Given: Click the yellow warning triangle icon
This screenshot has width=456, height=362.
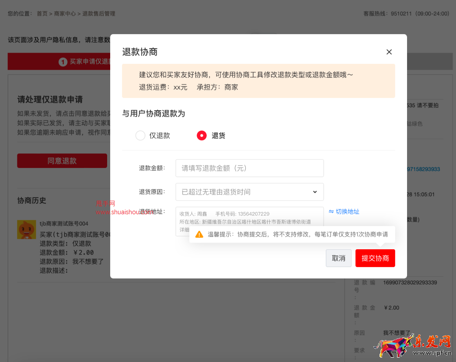Looking at the screenshot, I should pyautogui.click(x=199, y=234).
